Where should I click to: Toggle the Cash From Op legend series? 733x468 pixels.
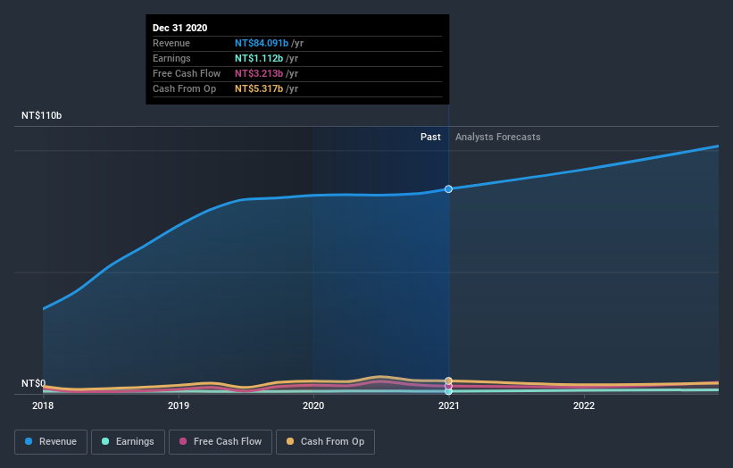point(325,442)
